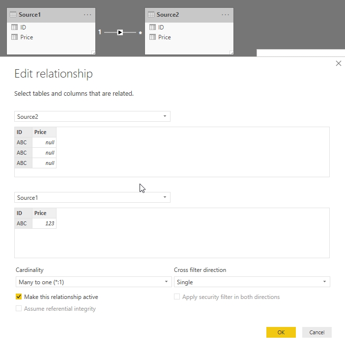Click the relationship direction arrow between the tables
Image resolution: width=345 pixels, height=350 pixels.
pyautogui.click(x=120, y=32)
